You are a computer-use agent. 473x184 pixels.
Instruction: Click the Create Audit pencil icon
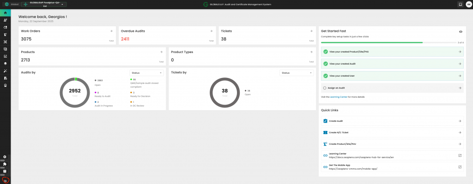[325, 121]
